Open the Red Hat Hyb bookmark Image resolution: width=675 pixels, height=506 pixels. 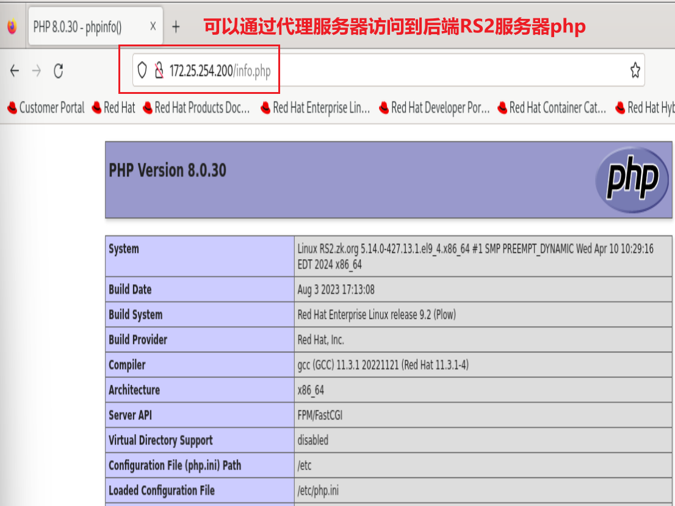pyautogui.click(x=645, y=107)
